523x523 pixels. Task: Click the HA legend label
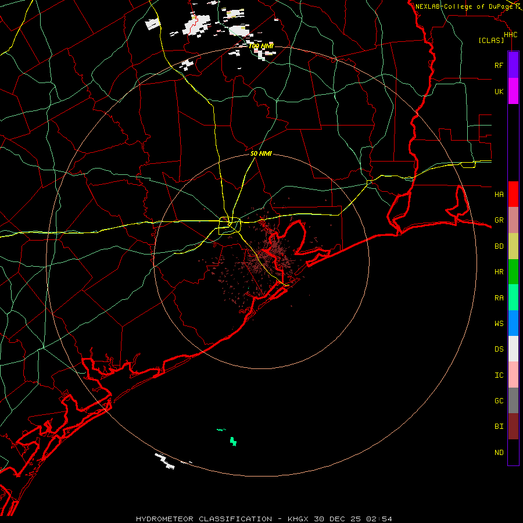(x=499, y=194)
